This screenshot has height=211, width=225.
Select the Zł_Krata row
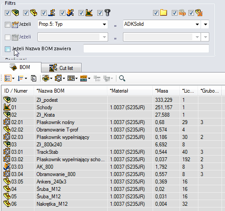coord(113,115)
